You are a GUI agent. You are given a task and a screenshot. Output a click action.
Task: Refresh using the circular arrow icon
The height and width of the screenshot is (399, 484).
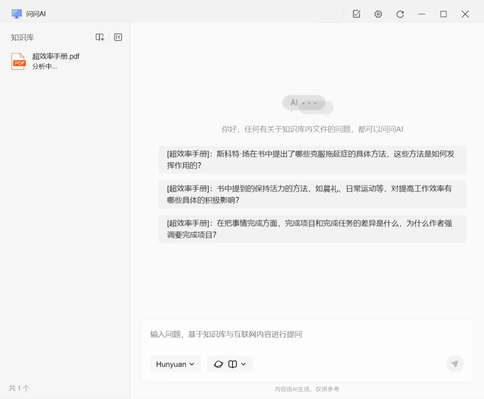coord(400,14)
